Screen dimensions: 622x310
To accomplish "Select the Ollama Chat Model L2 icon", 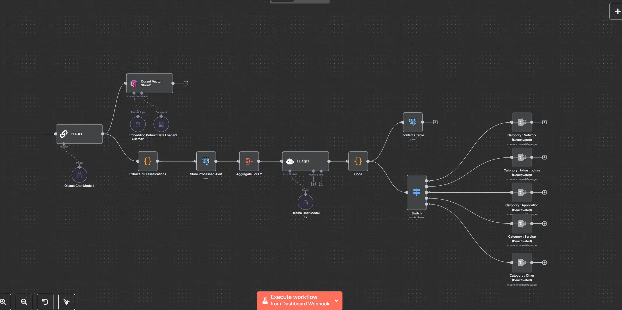I will 305,202.
